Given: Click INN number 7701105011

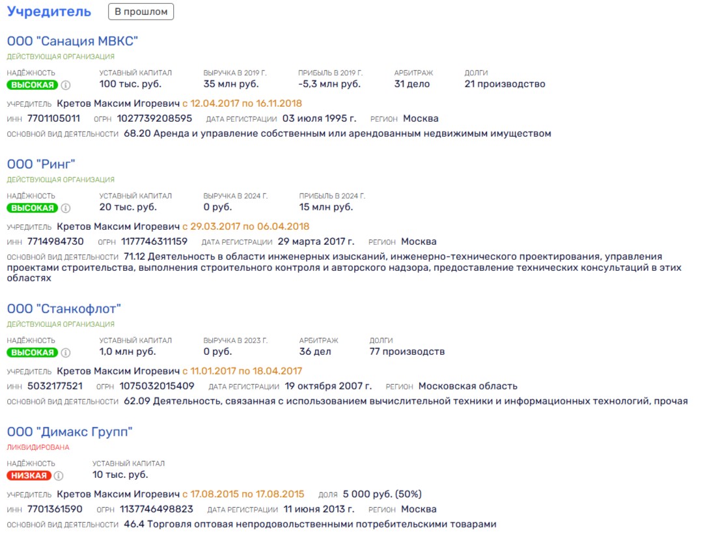Looking at the screenshot, I should [53, 119].
